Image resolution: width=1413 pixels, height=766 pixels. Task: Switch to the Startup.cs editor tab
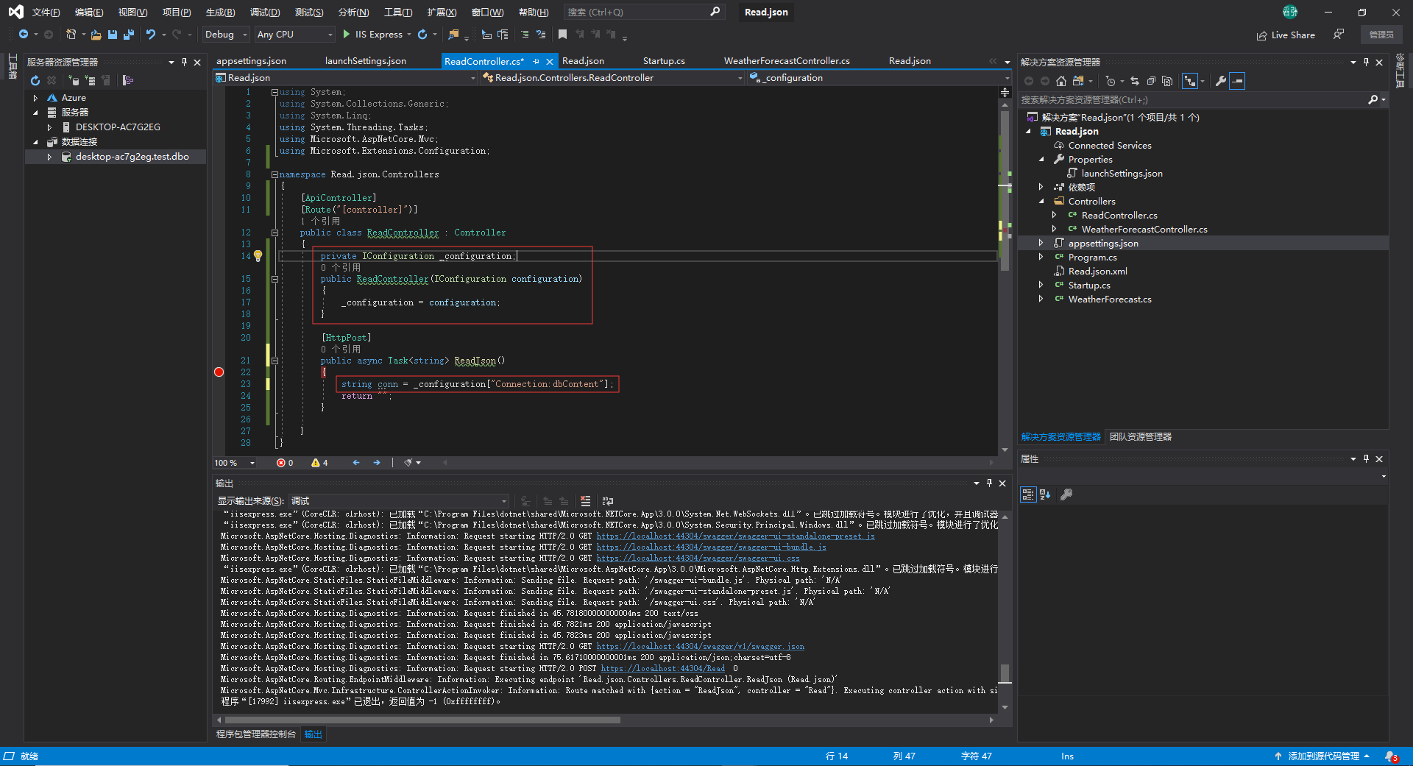click(x=663, y=61)
